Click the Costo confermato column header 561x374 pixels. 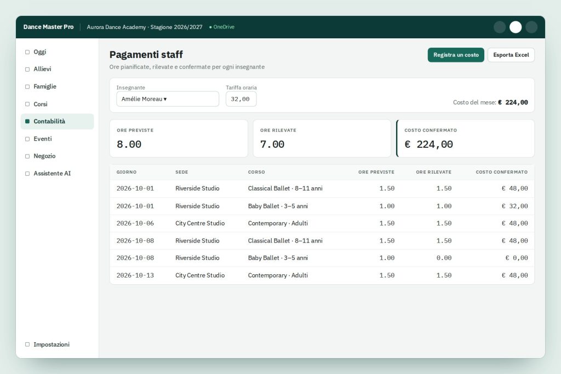502,172
